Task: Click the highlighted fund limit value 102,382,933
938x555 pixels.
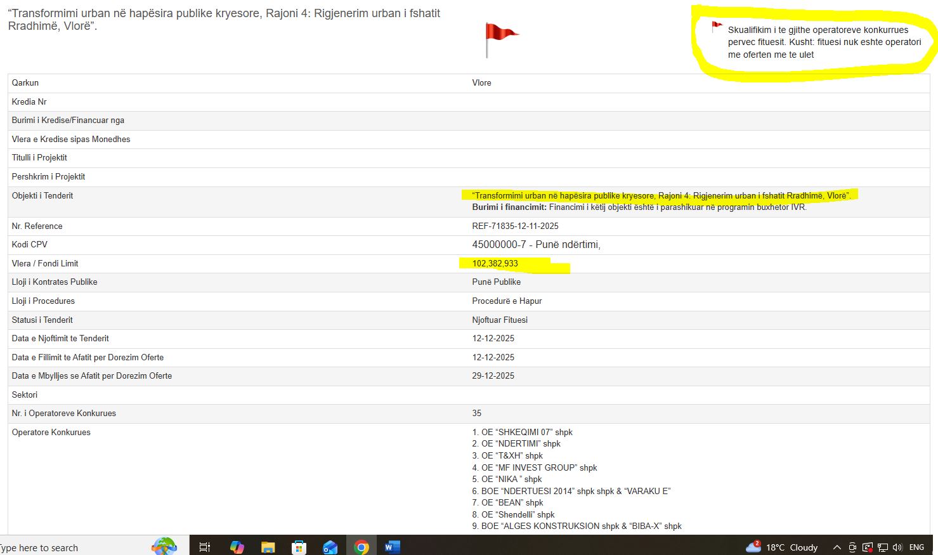Action: [495, 263]
